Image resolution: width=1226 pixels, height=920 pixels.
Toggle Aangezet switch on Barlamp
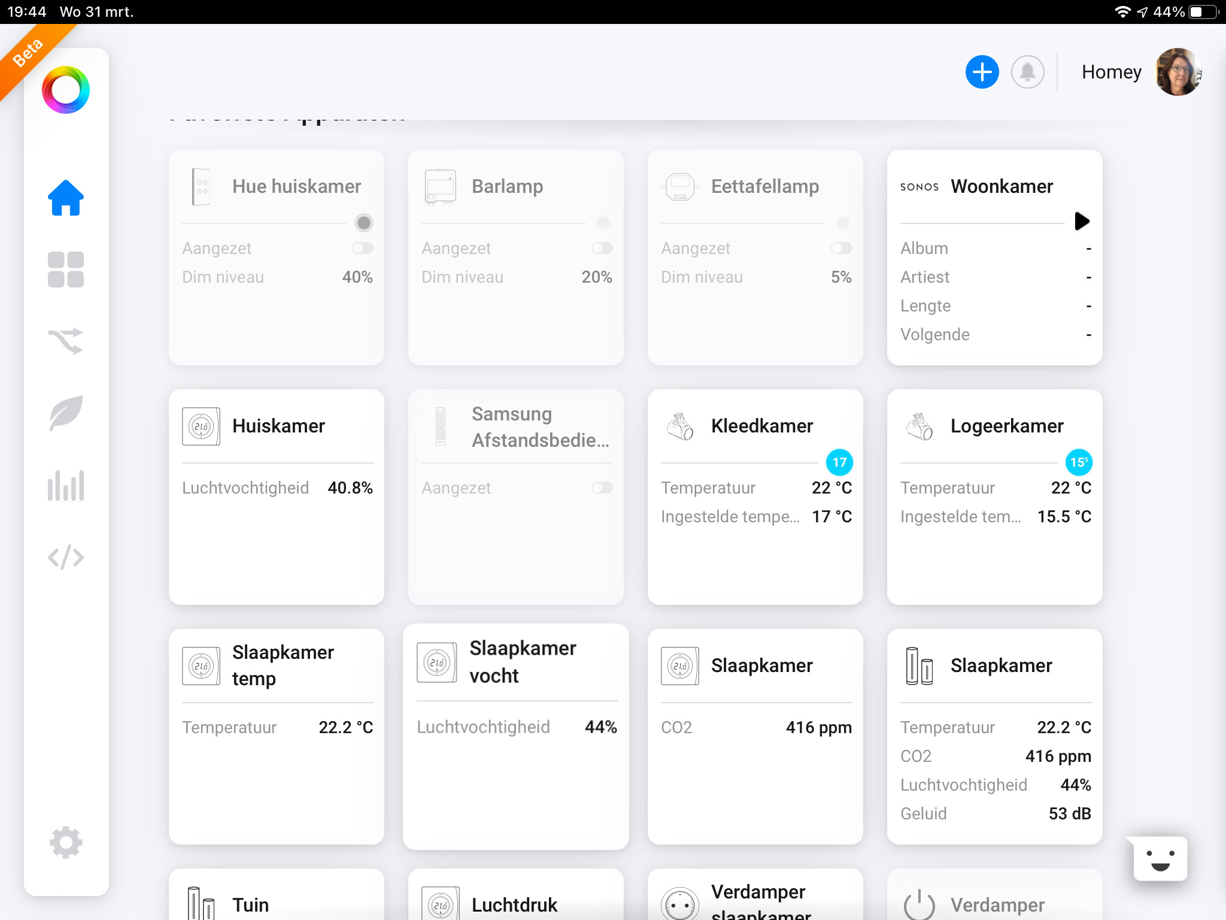point(602,248)
